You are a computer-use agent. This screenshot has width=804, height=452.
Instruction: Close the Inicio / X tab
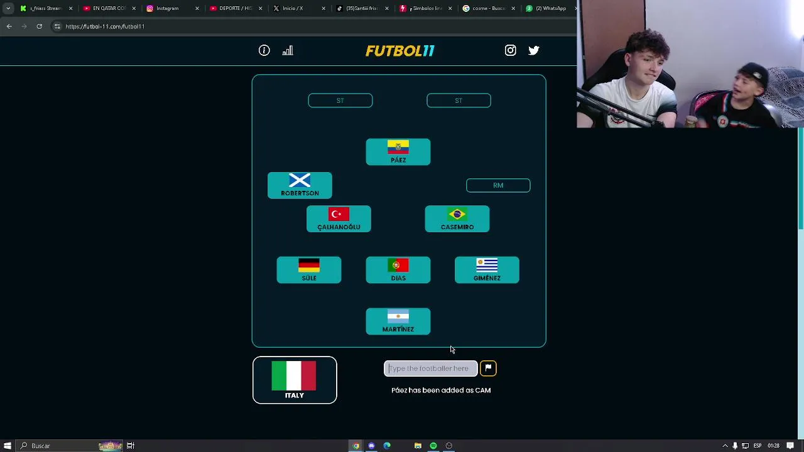coord(323,8)
